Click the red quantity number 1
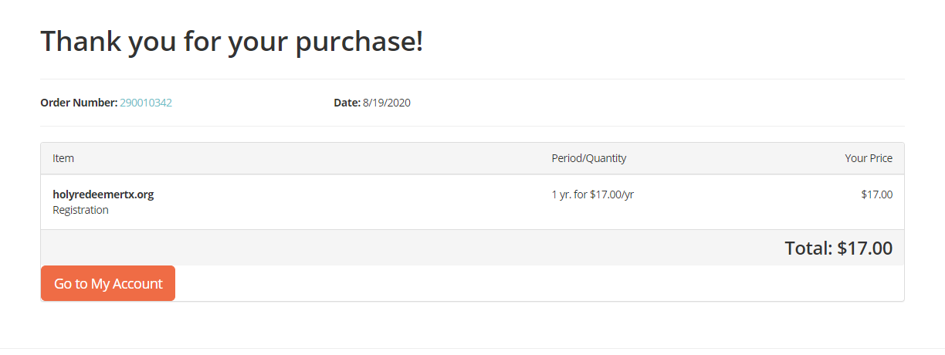The image size is (945, 355). [x=554, y=194]
